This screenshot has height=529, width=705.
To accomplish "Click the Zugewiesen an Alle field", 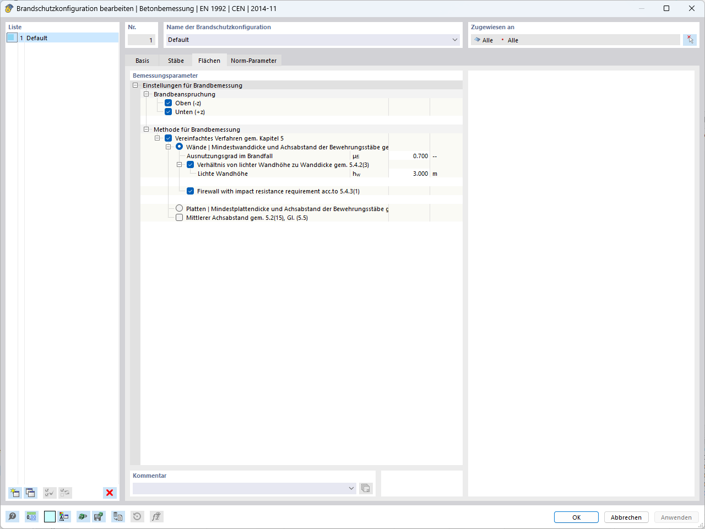I will point(576,40).
